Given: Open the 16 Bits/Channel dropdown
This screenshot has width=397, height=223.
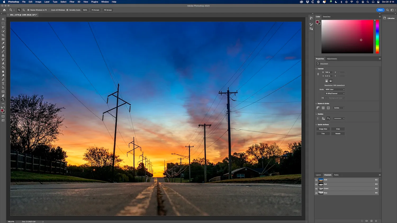Looking at the screenshot, I should [x=335, y=94].
